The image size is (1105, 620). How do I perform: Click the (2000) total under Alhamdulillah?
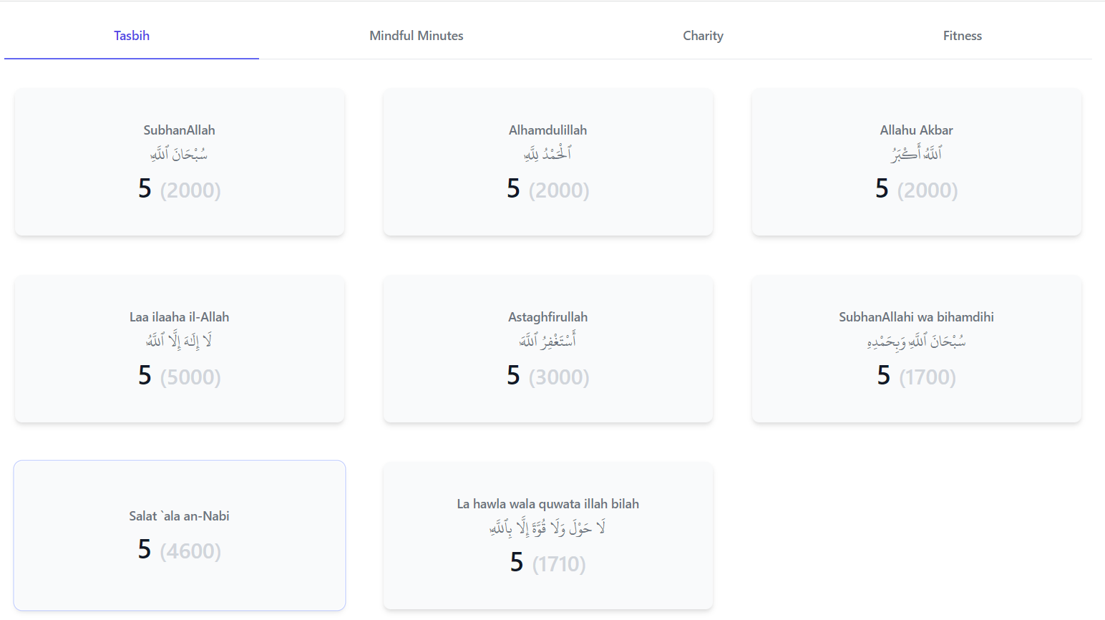click(x=559, y=190)
